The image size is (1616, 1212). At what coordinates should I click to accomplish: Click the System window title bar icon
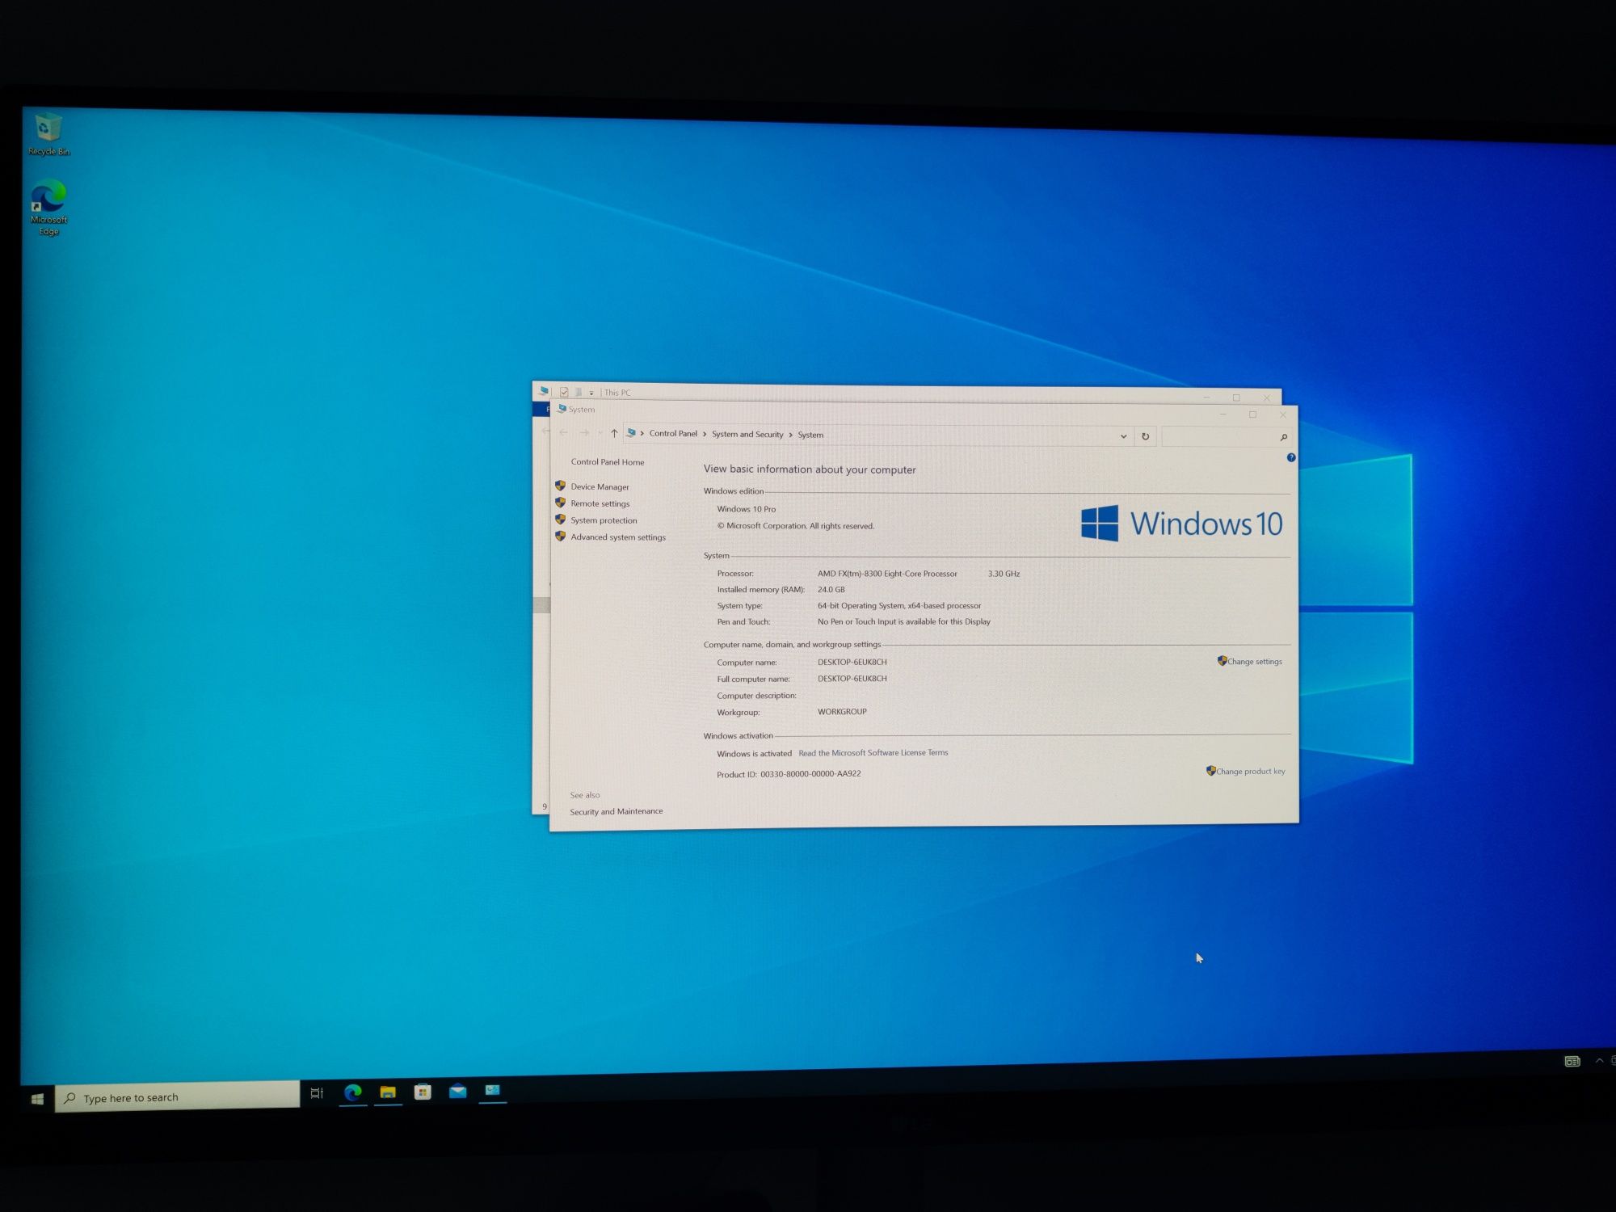[562, 409]
